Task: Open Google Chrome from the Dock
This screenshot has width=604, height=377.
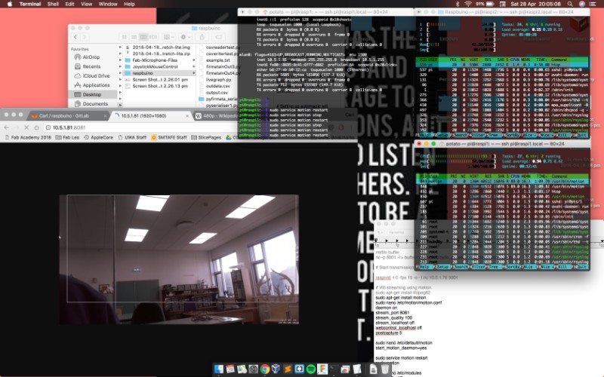Action: point(265,369)
